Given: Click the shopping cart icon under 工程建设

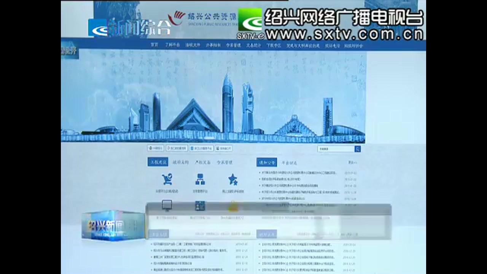Looking at the screenshot, I should [x=167, y=179].
